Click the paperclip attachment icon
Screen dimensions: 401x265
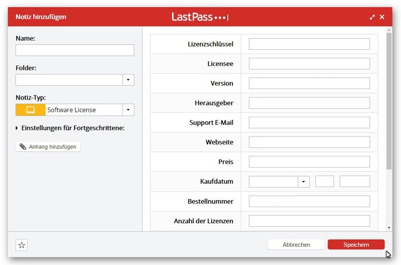point(23,147)
